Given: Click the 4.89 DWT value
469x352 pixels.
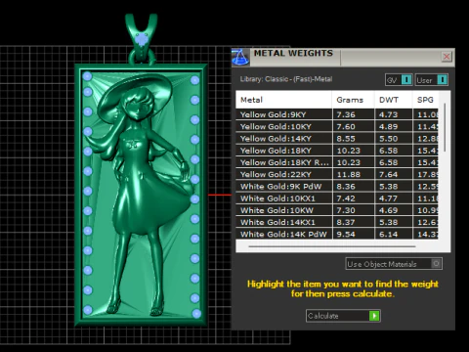Looking at the screenshot, I should pos(388,126).
